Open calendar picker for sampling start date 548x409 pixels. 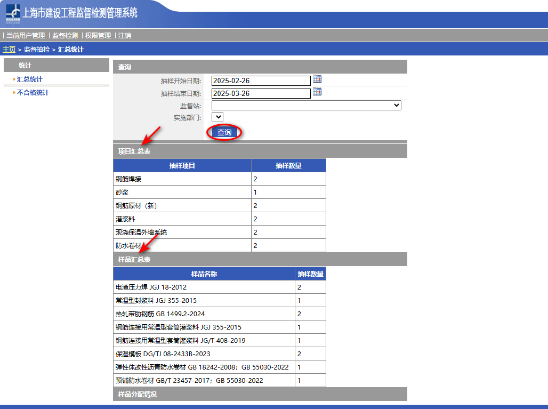(x=317, y=79)
